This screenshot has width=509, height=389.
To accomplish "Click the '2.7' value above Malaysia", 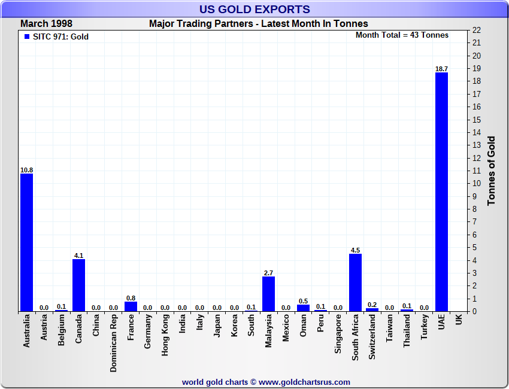I will click(x=268, y=273).
